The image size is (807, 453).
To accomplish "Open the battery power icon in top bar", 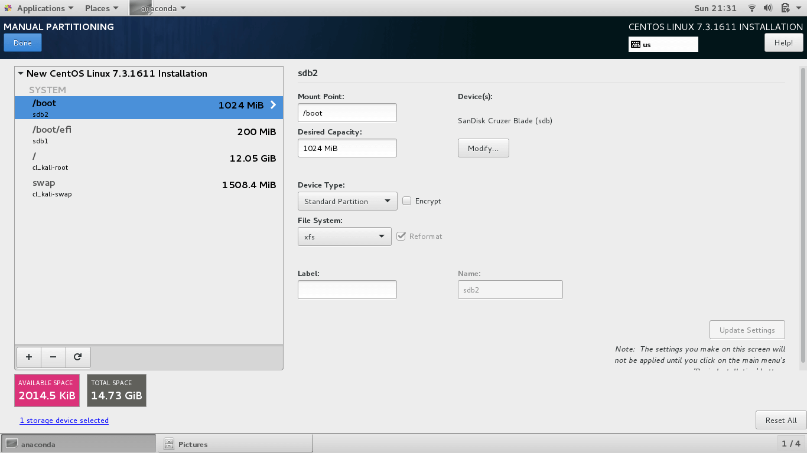I will [785, 8].
